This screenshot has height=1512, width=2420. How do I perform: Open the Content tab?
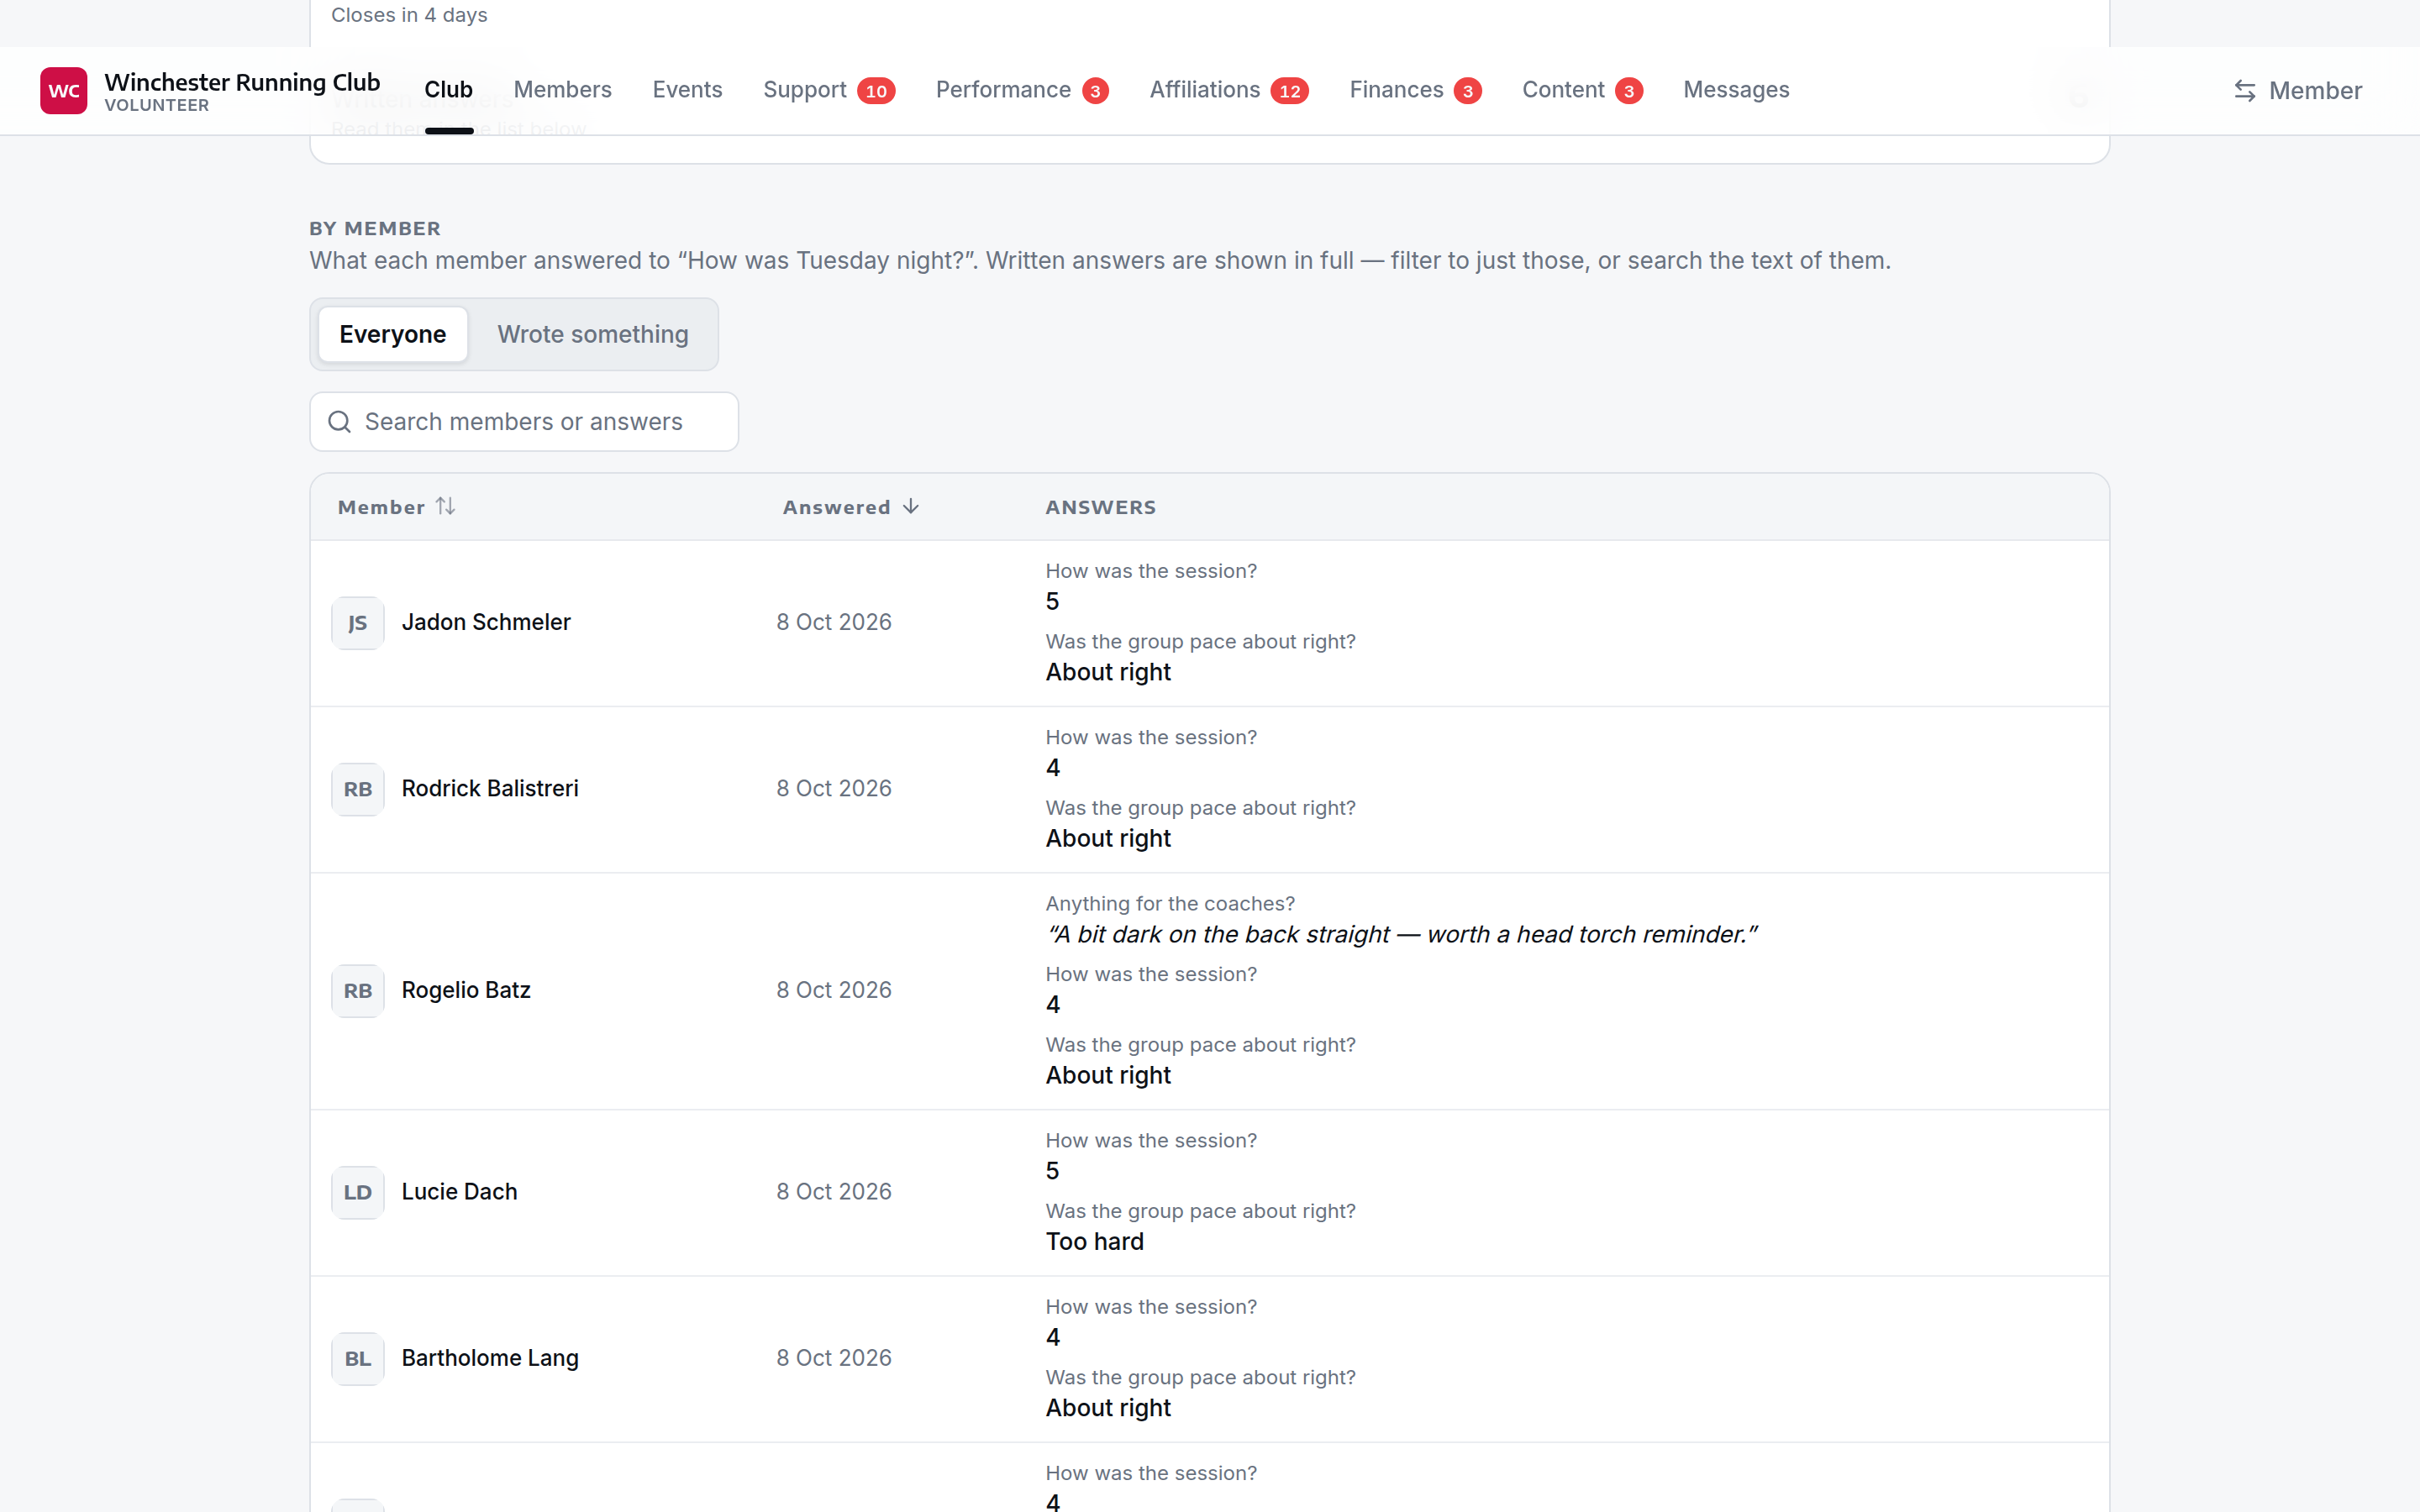[1582, 90]
